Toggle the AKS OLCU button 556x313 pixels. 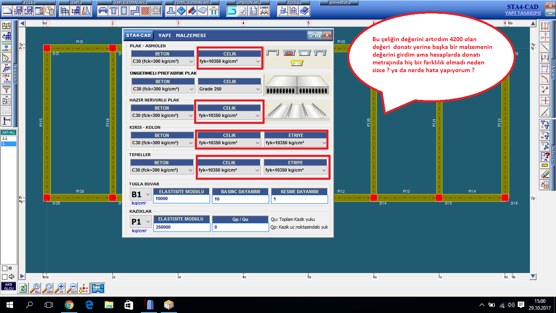(8, 287)
